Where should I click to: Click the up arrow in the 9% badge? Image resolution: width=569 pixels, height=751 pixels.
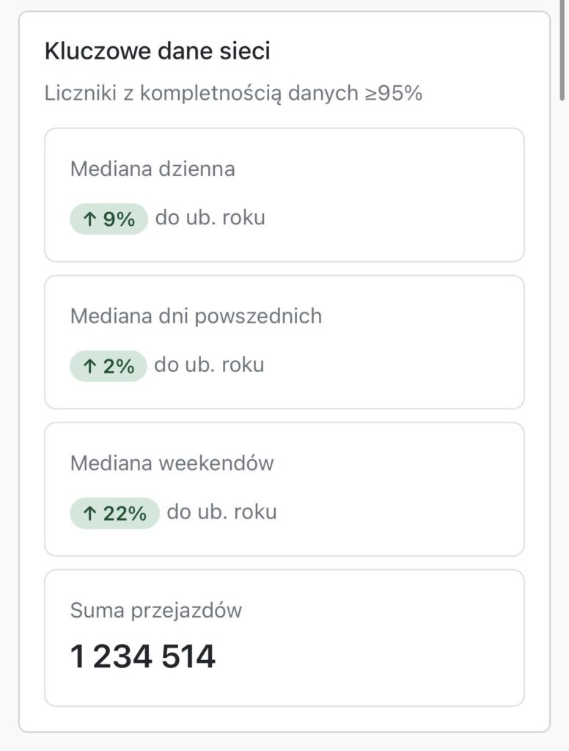(90, 219)
